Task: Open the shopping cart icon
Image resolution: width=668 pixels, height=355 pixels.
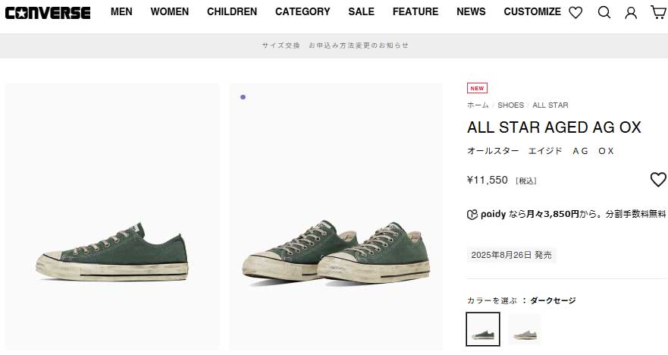Action: pyautogui.click(x=658, y=12)
